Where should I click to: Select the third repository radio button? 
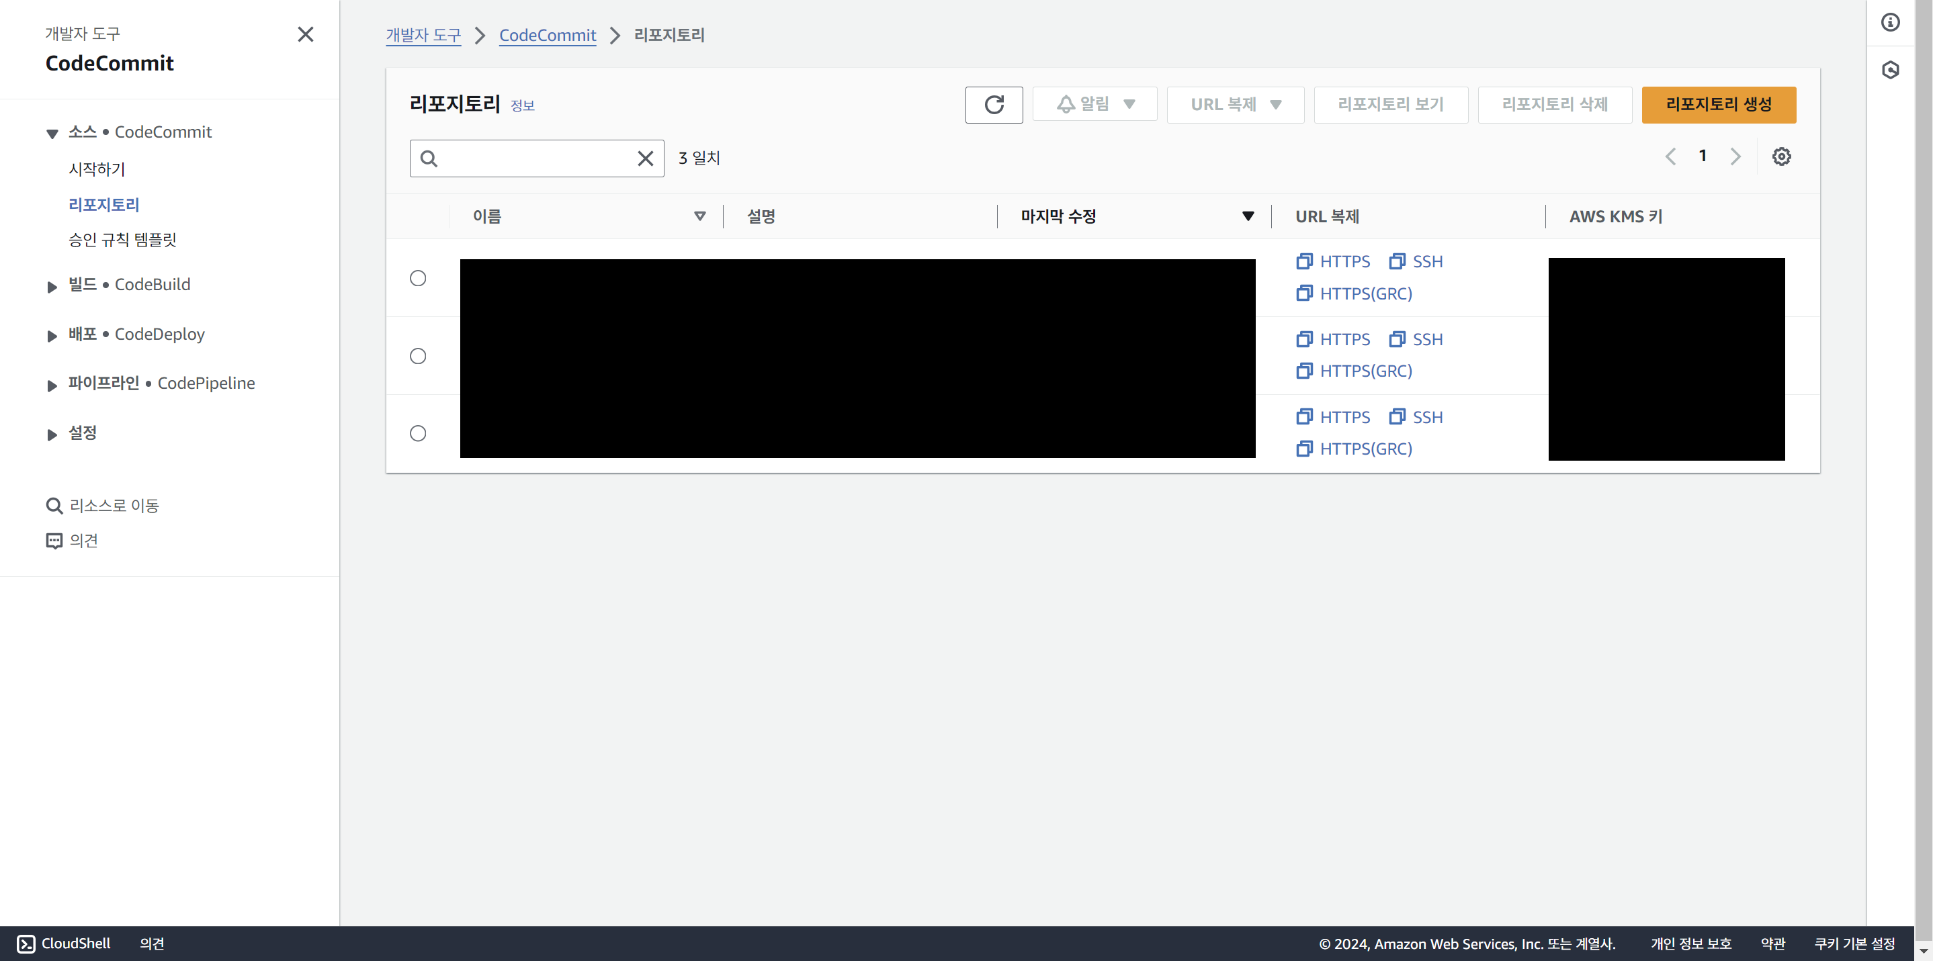coord(418,433)
